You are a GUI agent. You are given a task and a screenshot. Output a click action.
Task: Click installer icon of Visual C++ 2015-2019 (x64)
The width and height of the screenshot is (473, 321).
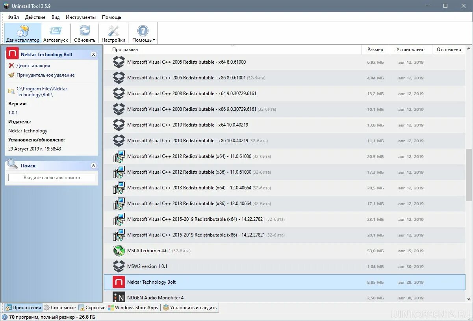119,219
